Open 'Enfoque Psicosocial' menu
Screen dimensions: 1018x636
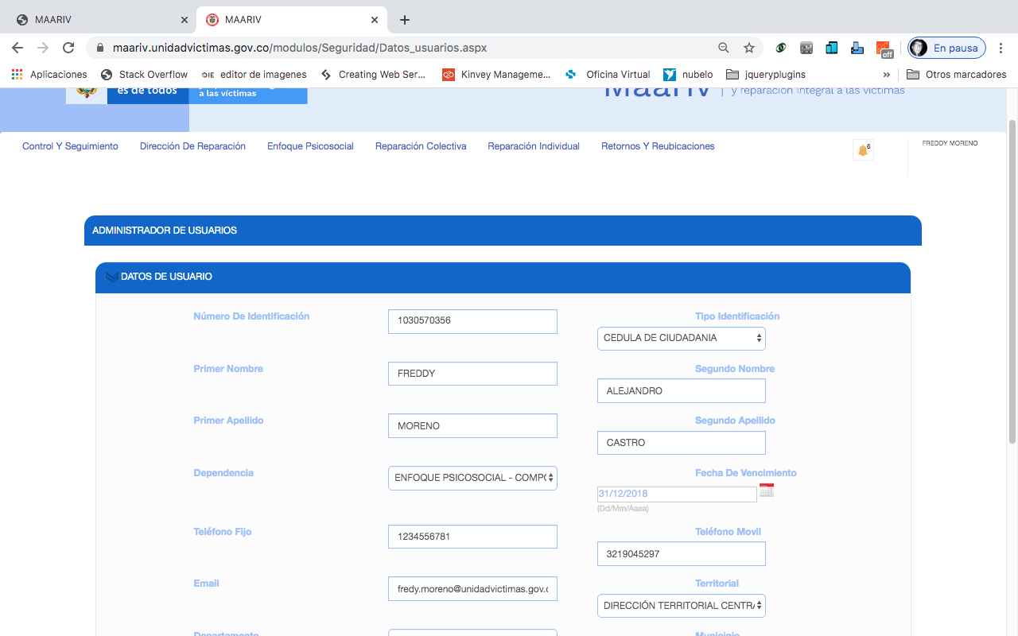(310, 146)
